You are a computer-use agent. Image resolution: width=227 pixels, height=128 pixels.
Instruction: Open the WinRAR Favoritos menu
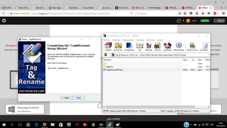[140, 40]
